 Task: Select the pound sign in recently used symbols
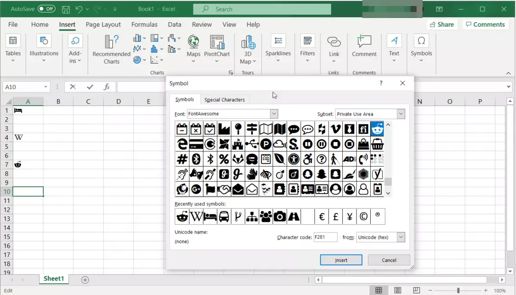click(335, 217)
